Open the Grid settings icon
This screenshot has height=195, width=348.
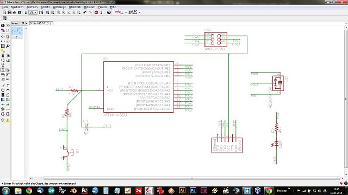pos(4,18)
